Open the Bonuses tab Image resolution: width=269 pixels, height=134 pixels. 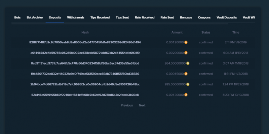click(186, 17)
